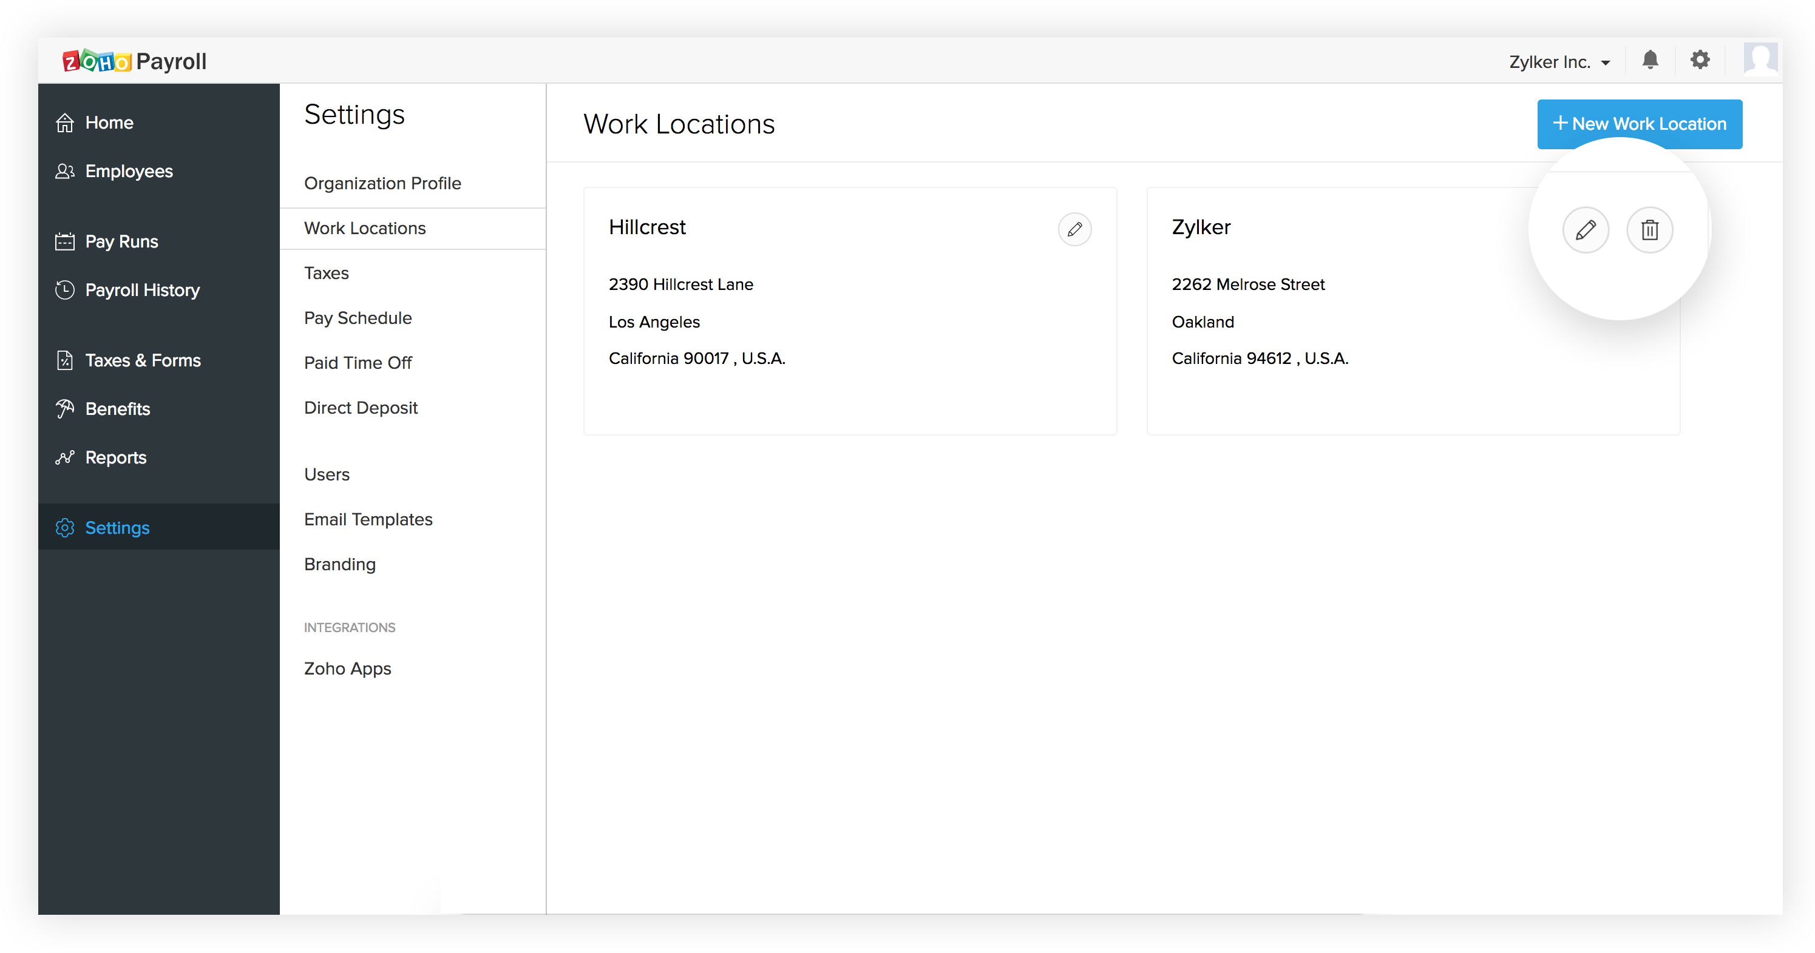The width and height of the screenshot is (1815, 953).
Task: Add a New Work Location
Action: click(1640, 124)
